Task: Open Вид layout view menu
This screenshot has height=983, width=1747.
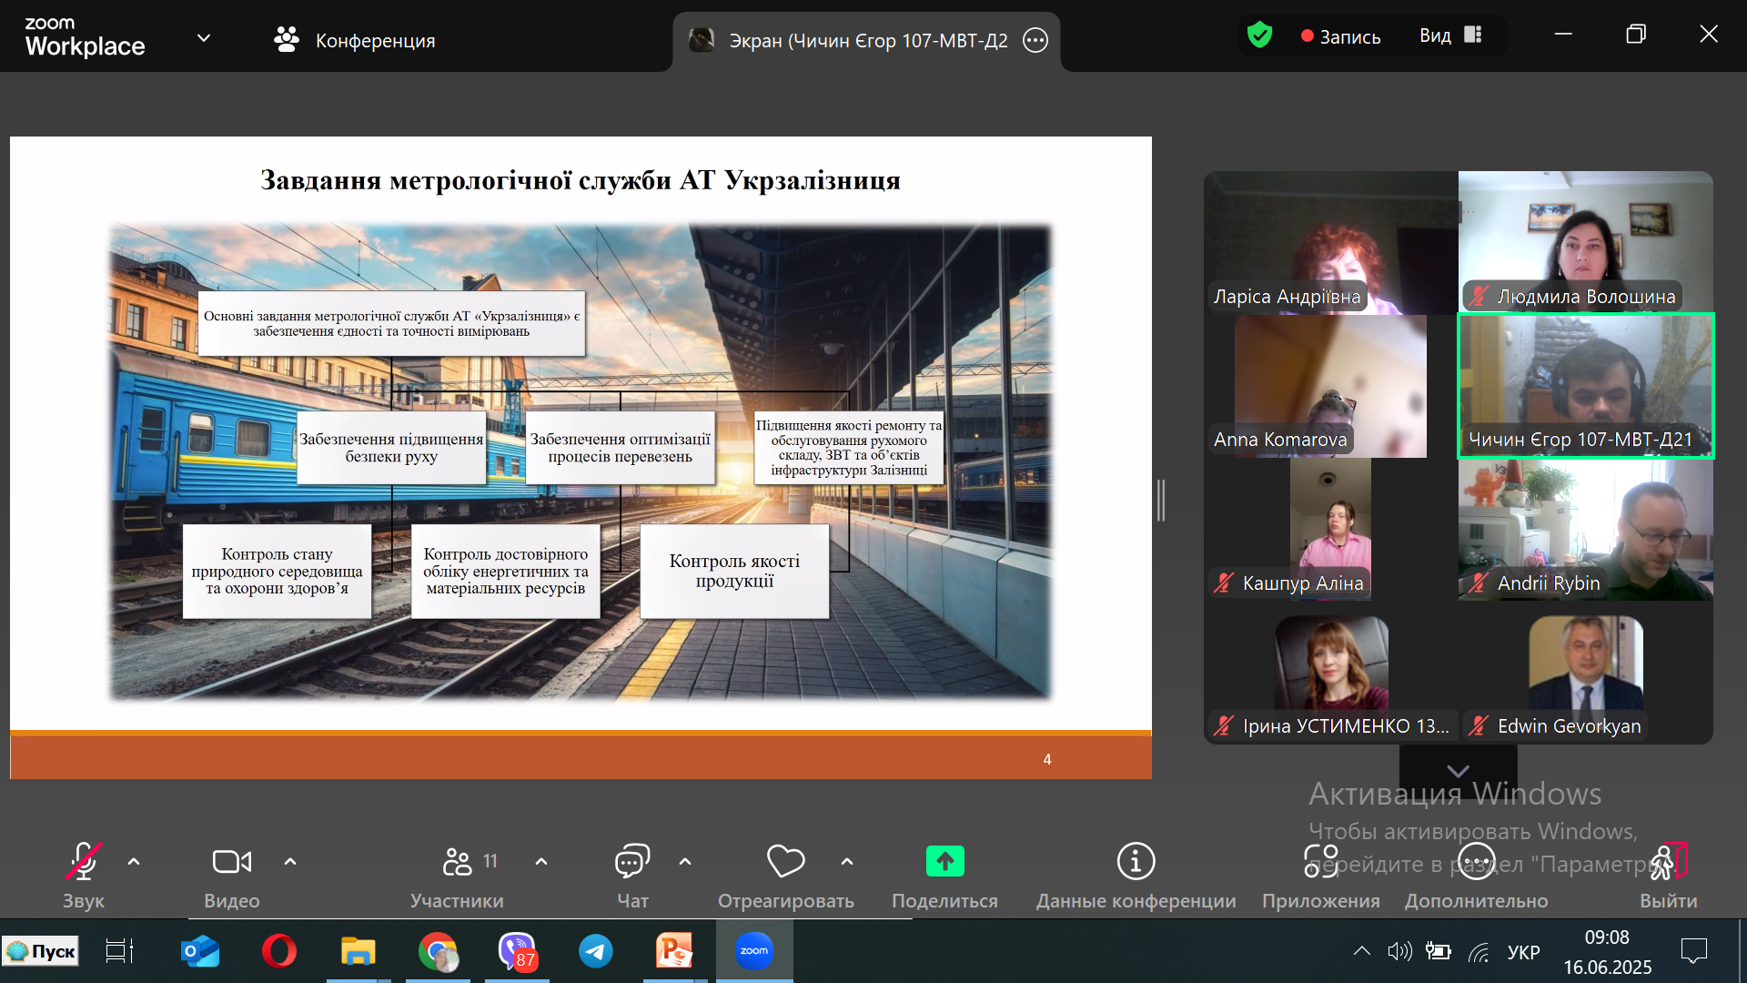Action: (x=1450, y=35)
